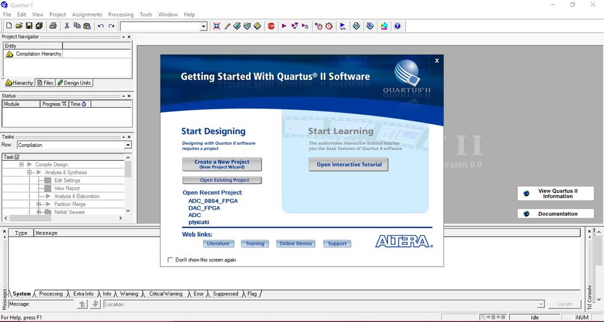Image resolution: width=604 pixels, height=322 pixels.
Task: Click the Start Analysis & Synthesis icon
Action: pyautogui.click(x=295, y=26)
